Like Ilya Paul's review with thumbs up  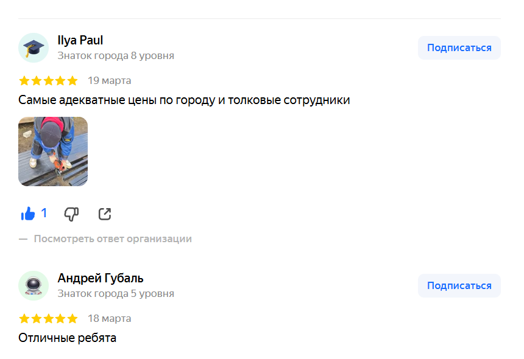(28, 214)
